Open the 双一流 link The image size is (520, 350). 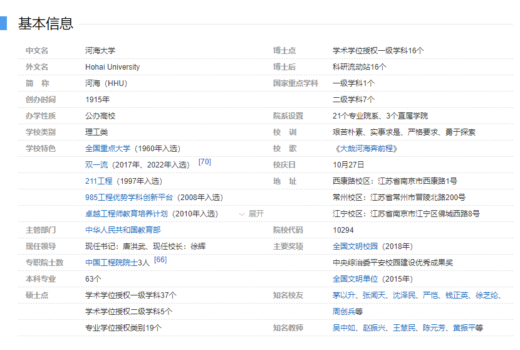click(96, 165)
